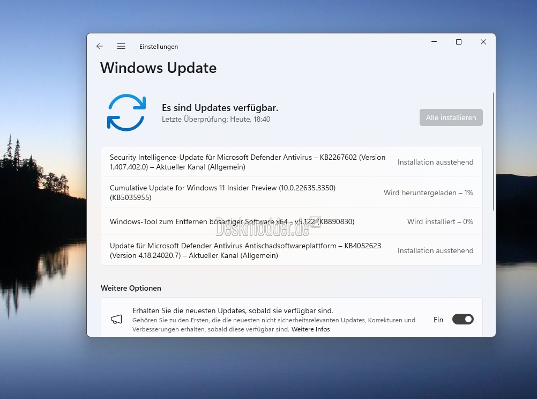This screenshot has height=399, width=537.
Task: Click the Windows Update page title
Action: coord(158,68)
